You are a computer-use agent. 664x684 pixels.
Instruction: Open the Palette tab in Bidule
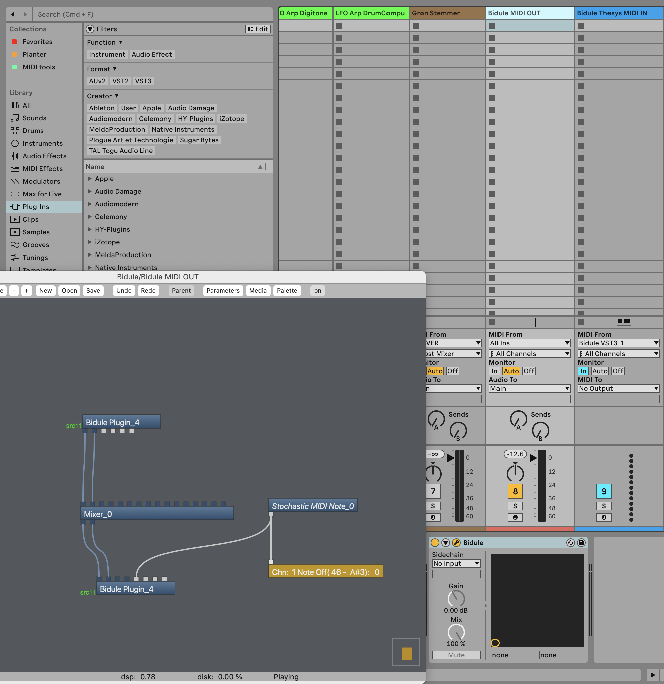tap(287, 290)
